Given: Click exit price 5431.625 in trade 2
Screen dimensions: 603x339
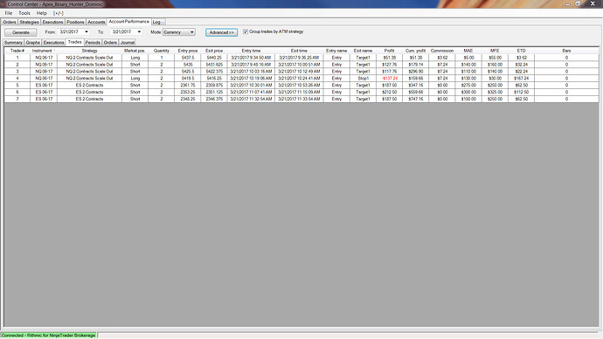Looking at the screenshot, I should coord(214,65).
